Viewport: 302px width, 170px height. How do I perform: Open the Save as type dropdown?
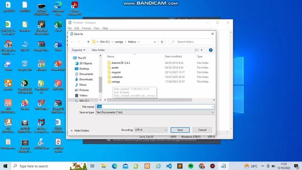pos(155,112)
